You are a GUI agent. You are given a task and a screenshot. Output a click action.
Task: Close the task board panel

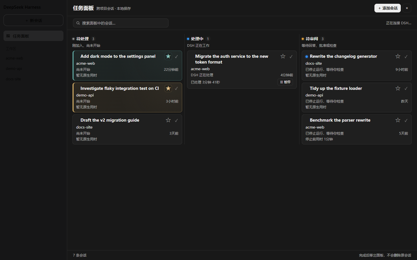tap(407, 8)
